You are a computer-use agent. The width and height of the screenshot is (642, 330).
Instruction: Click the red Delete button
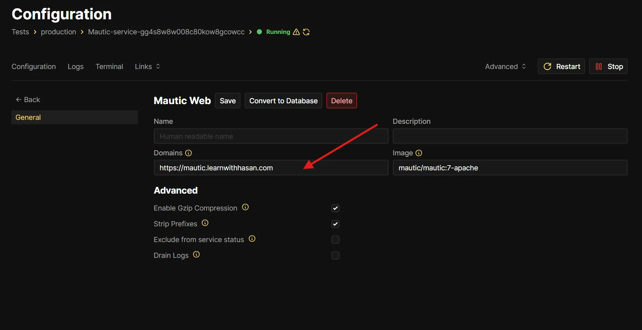(342, 101)
